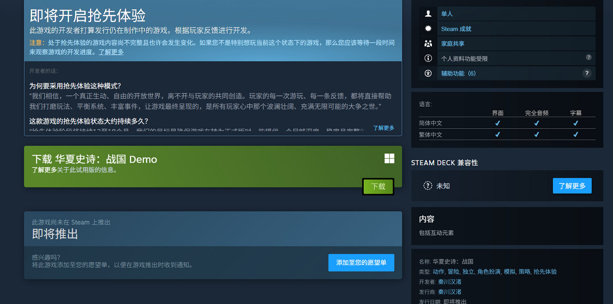613x304 pixels.
Task: Download the 华夏史诗 Demo
Action: [378, 187]
